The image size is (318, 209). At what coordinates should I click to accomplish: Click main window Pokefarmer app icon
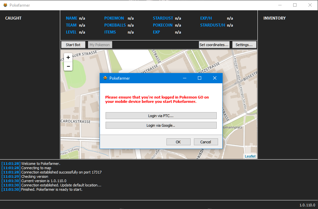[5, 5]
